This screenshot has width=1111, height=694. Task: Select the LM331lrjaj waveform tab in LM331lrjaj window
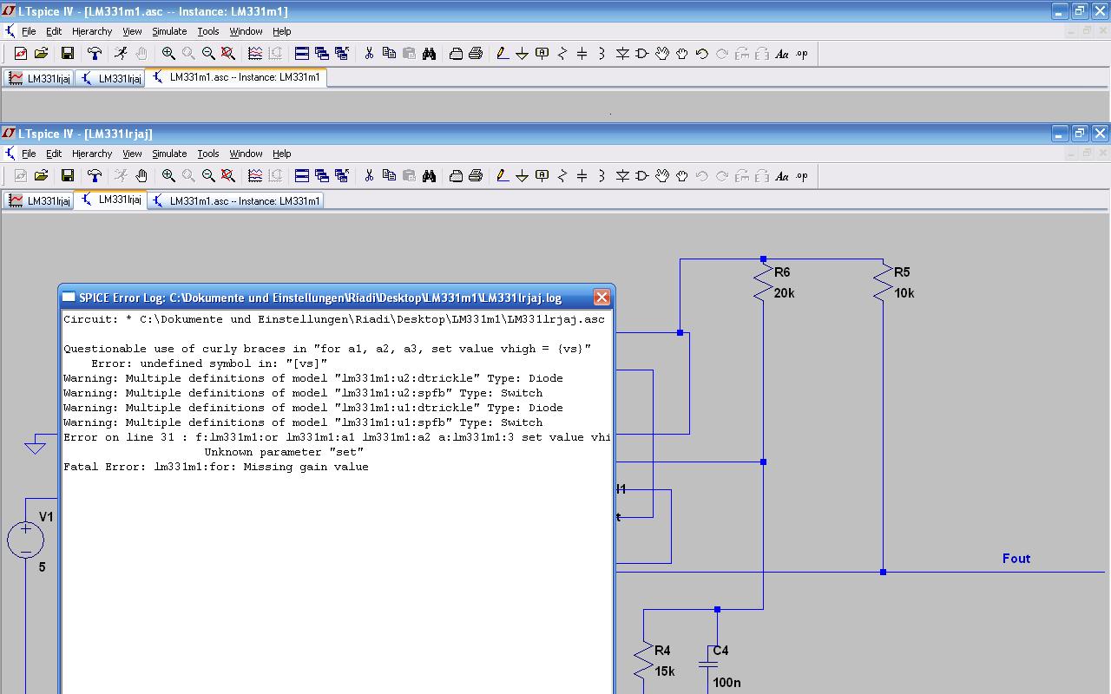tap(39, 200)
